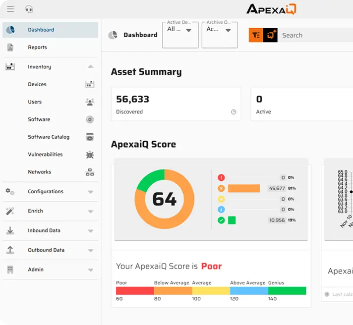The width and height of the screenshot is (353, 325).
Task: Click the Networks icon in sidebar
Action: click(90, 172)
